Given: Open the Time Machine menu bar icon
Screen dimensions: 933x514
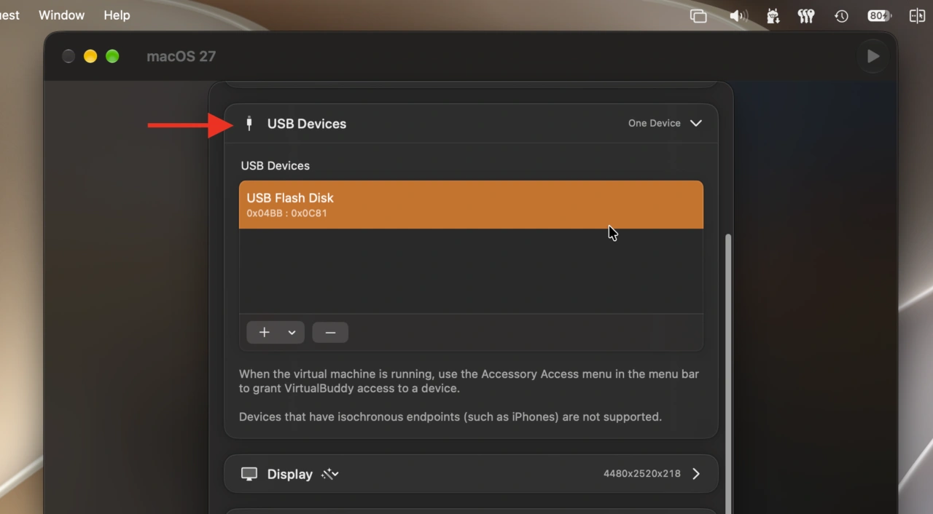Looking at the screenshot, I should (x=842, y=16).
